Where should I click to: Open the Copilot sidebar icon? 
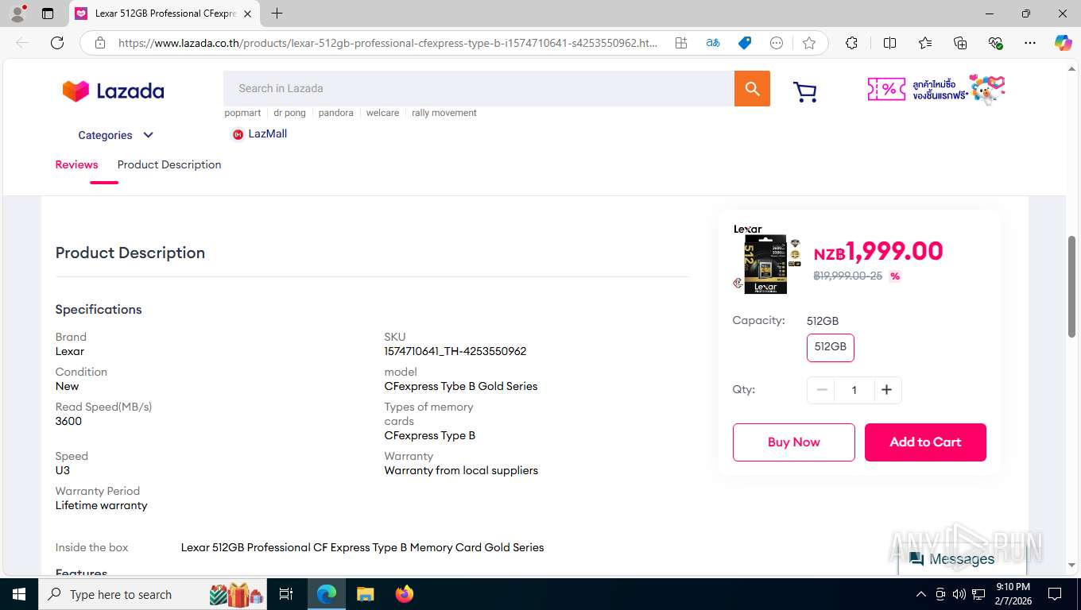pos(1063,43)
